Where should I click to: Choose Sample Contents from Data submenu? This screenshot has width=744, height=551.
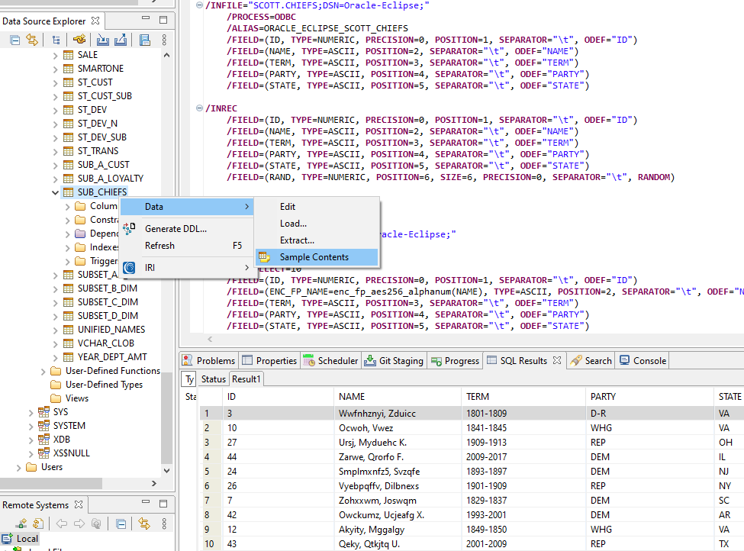click(x=314, y=257)
